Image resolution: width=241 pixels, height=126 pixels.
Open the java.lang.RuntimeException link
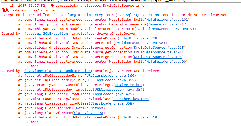pyautogui.click(x=84, y=15)
